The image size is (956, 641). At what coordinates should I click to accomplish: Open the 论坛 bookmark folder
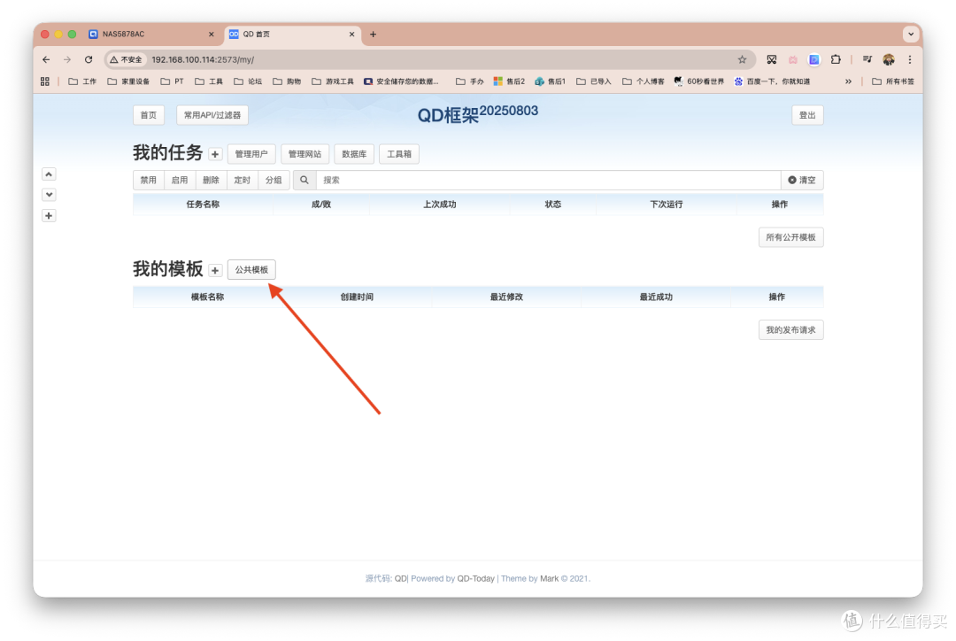248,81
